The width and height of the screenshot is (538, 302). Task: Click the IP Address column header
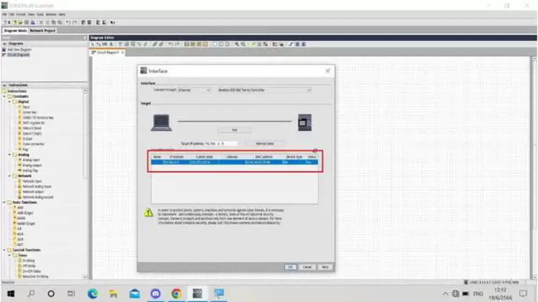[176, 157]
